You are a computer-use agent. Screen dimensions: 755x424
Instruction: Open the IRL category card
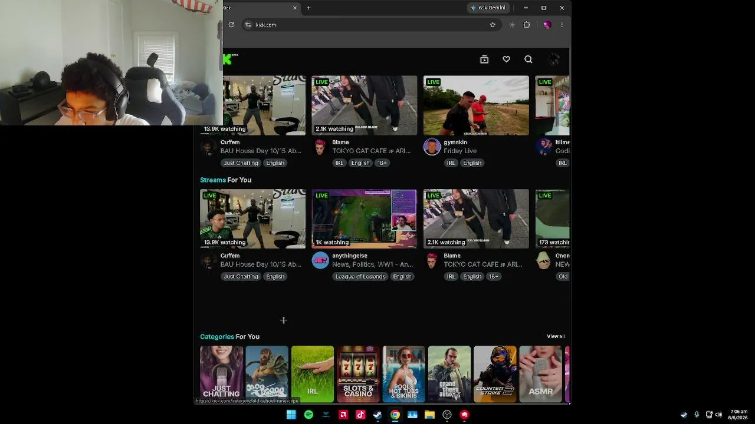pyautogui.click(x=313, y=374)
